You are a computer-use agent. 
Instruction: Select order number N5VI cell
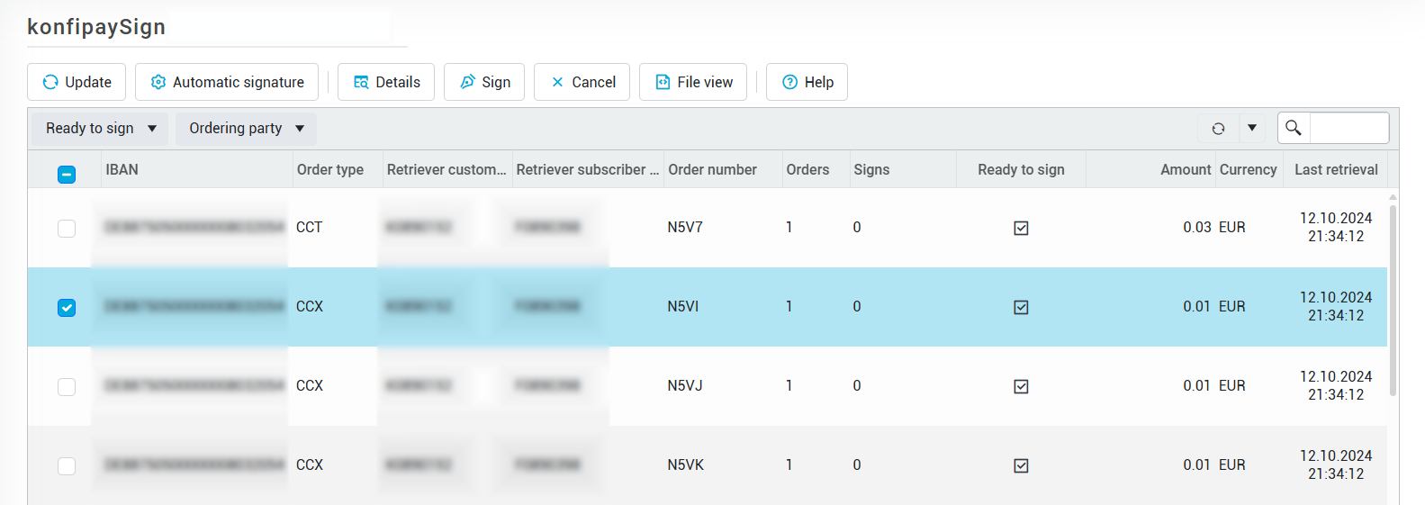pos(683,307)
